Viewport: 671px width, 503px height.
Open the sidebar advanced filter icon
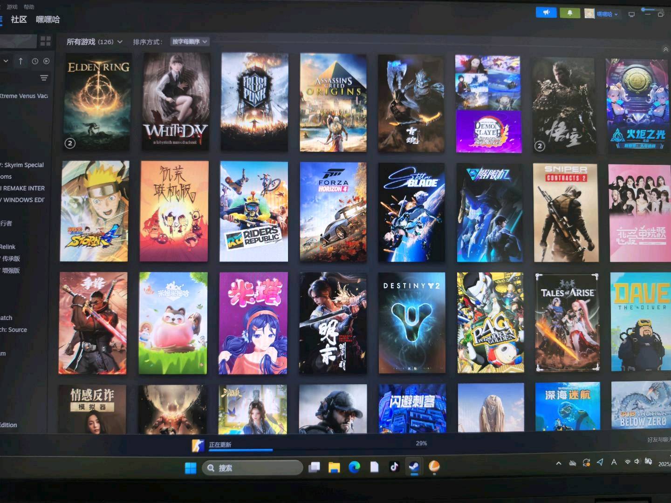pos(44,78)
